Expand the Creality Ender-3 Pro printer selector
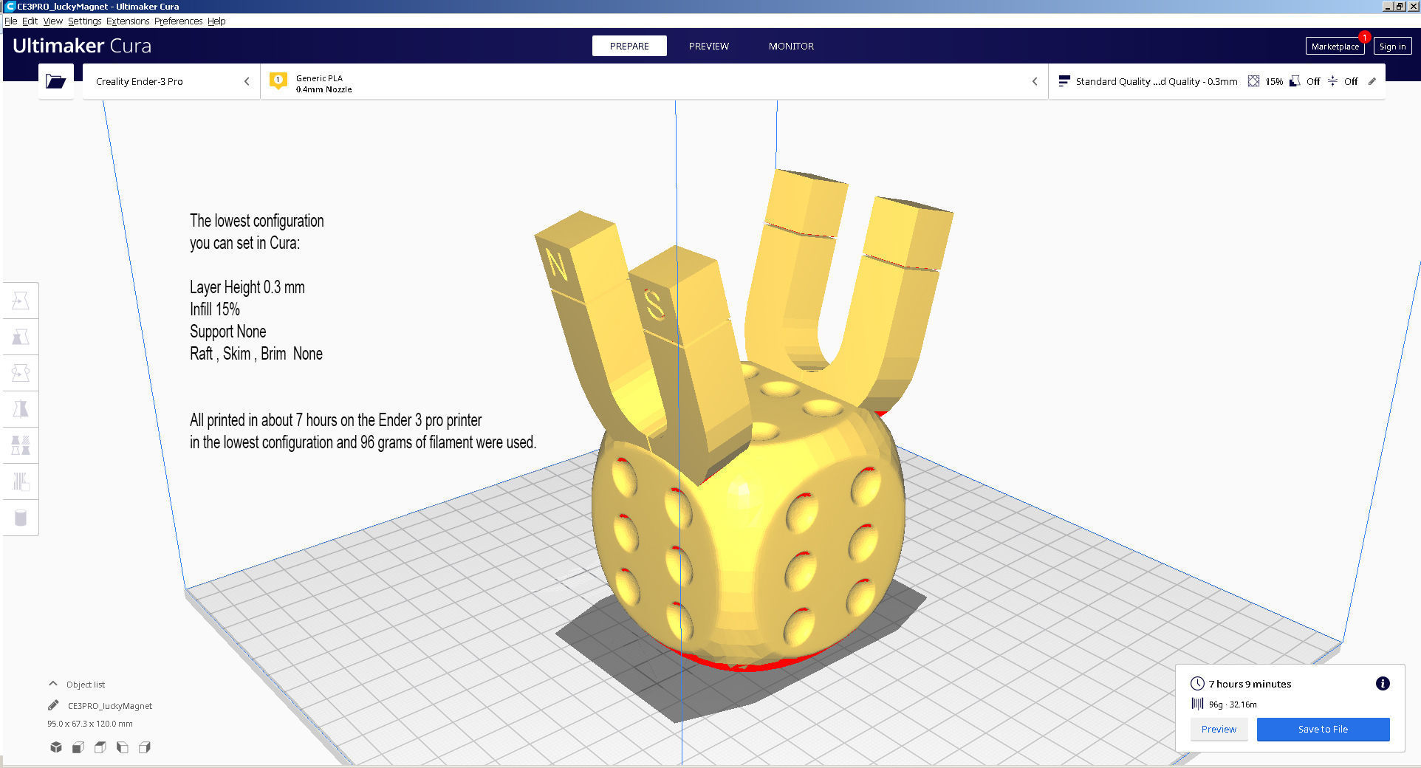 (x=171, y=81)
